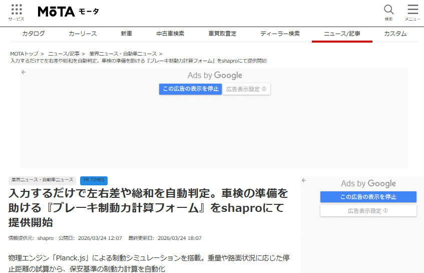Open the hamburger menu icon
This screenshot has width=424, height=273.
[x=412, y=12]
